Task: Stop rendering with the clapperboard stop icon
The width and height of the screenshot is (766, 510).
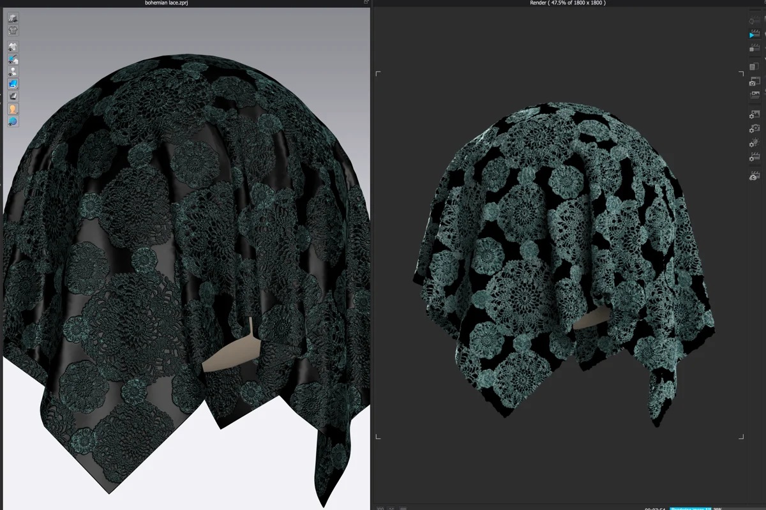Action: pos(755,47)
